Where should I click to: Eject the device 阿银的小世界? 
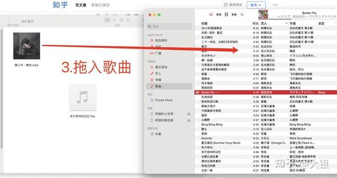point(189,114)
